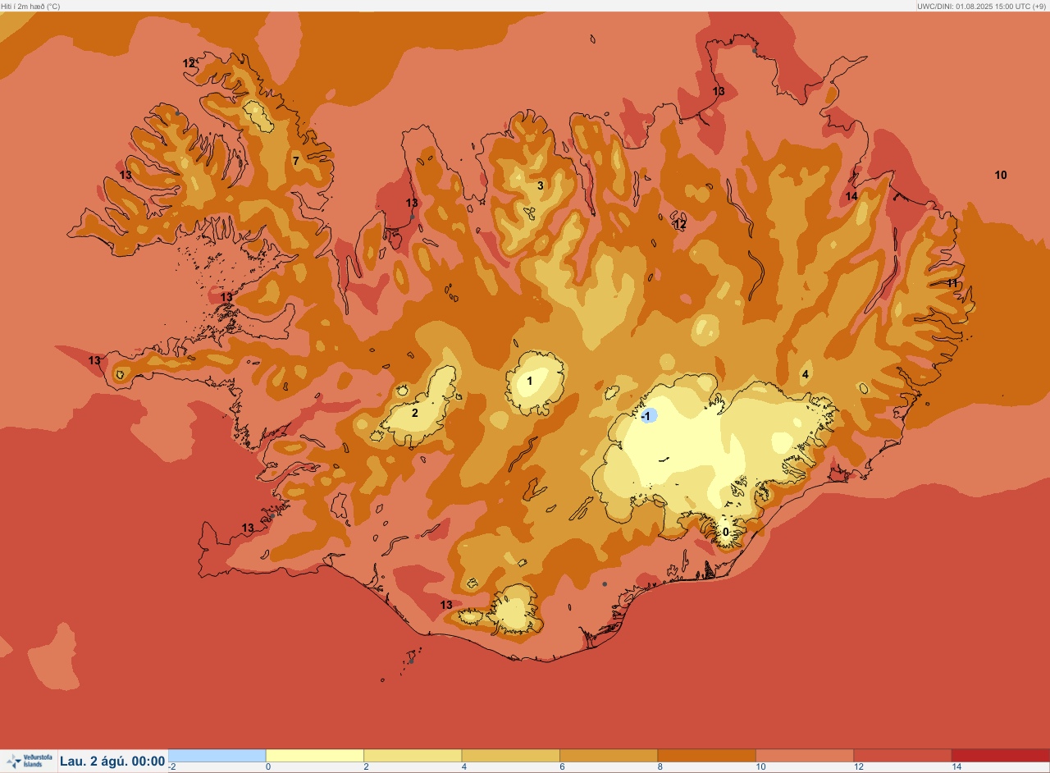The image size is (1050, 773).
Task: Click the Veðurstofa Íslands logo
Action: 29,761
